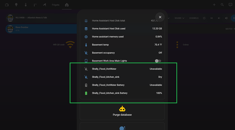Click the 70.4 °F temperature value
The height and width of the screenshot is (130, 235).
pyautogui.click(x=158, y=45)
